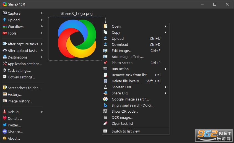Click the Download arrow icon in context menu
Image resolution: width=234 pixels, height=143 pixels.
pyautogui.click(x=105, y=44)
